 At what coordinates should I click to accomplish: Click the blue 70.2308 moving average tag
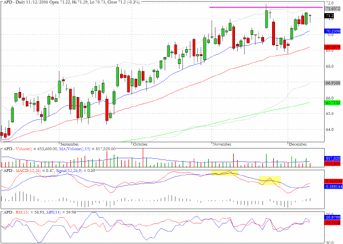click(x=333, y=31)
